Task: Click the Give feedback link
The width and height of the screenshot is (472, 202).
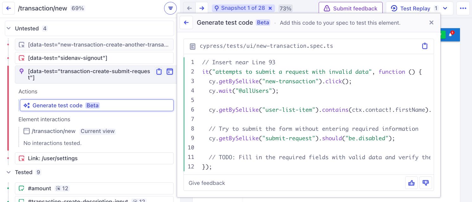Action: (x=207, y=183)
